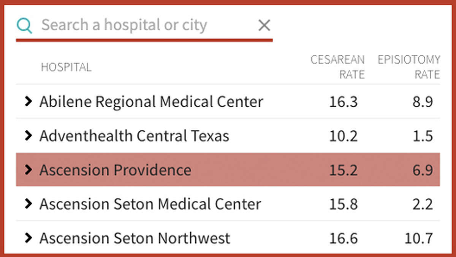Select the Ascension Providence hospital name
The image size is (456, 257).
coord(115,170)
